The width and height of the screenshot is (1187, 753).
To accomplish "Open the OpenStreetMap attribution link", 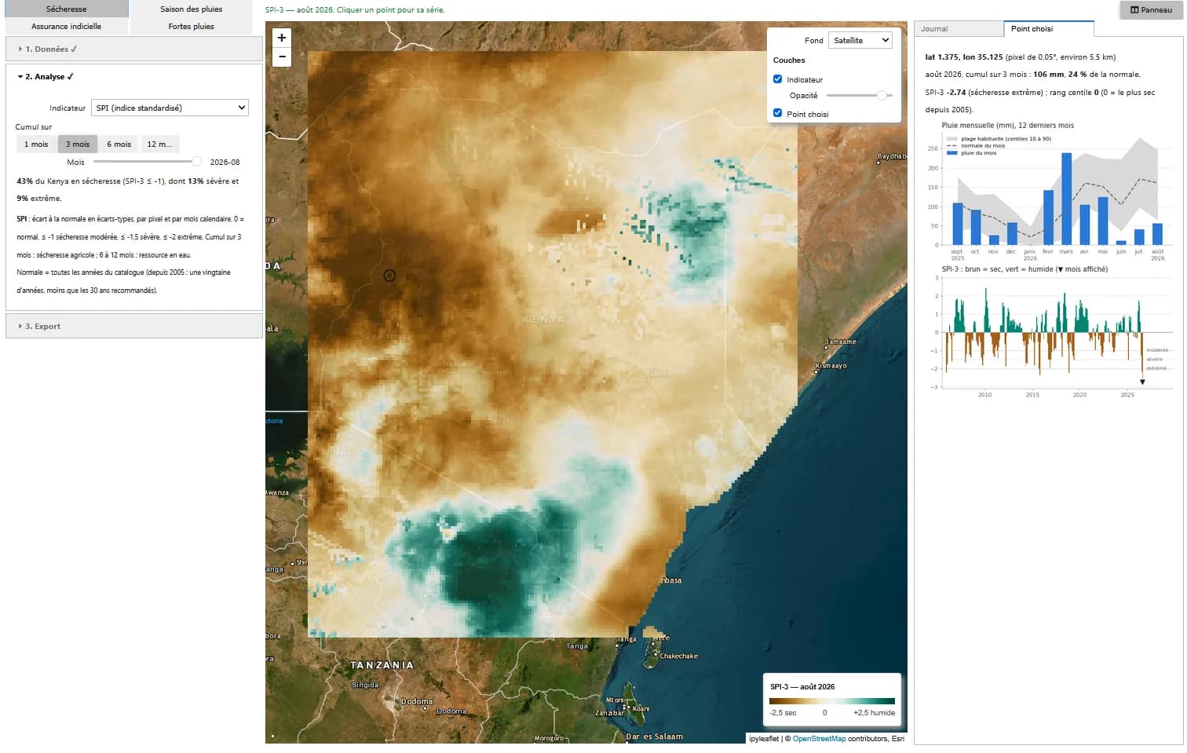I will [819, 739].
